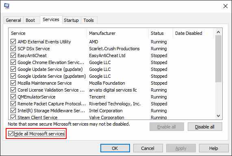Sort by Service column header
This screenshot has height=156, width=232.
click(48, 33)
